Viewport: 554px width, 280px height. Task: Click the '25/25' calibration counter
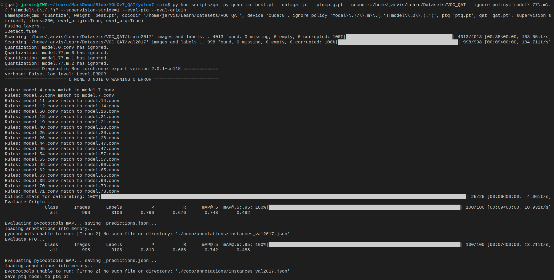pyautogui.click(x=478, y=197)
